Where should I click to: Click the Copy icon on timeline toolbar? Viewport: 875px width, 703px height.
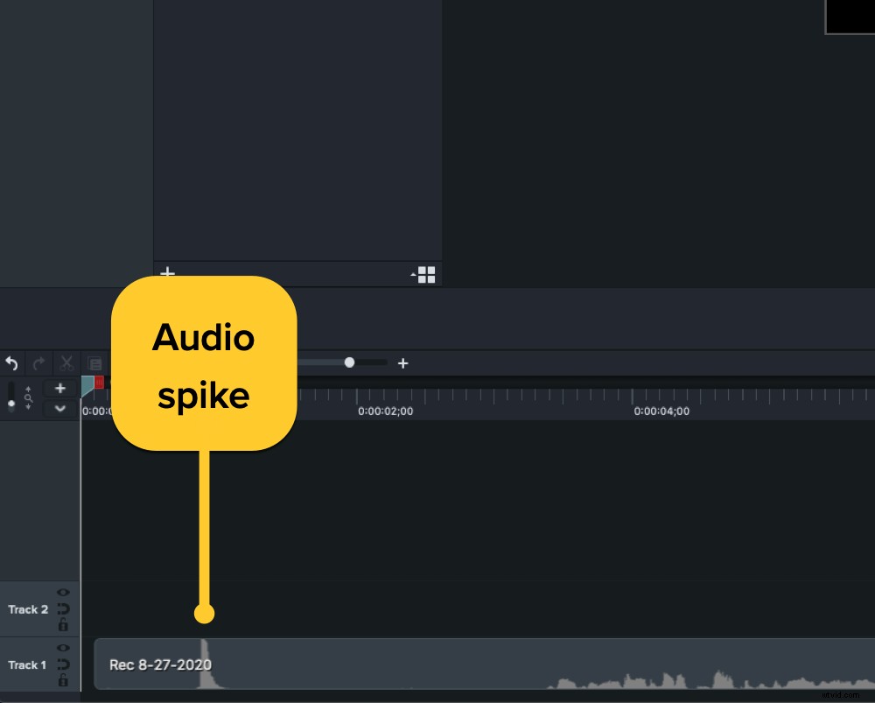[x=94, y=363]
